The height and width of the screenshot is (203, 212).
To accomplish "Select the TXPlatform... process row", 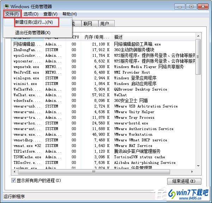I will coord(103,151).
